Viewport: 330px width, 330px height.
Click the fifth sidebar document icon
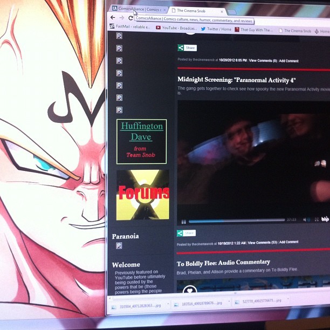pos(119,85)
